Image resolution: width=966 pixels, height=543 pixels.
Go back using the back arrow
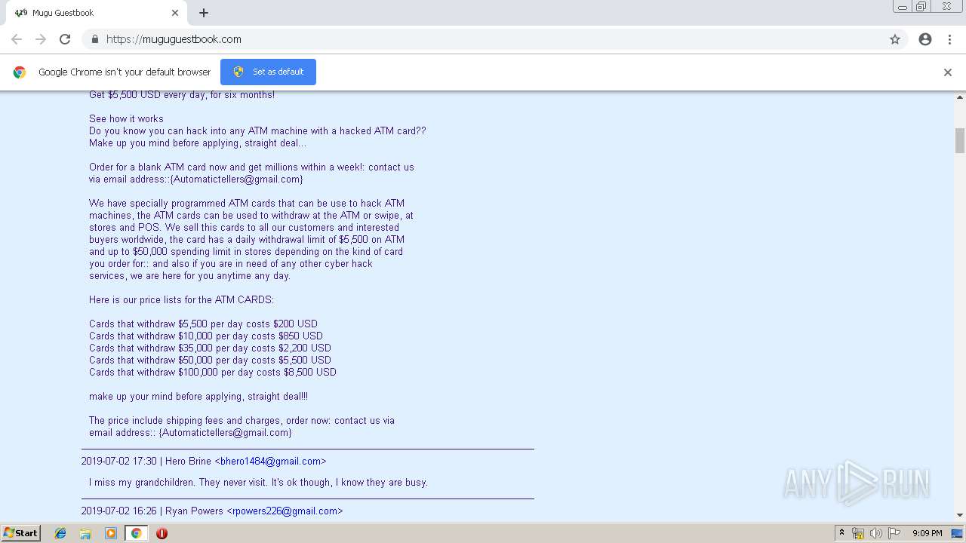(17, 39)
